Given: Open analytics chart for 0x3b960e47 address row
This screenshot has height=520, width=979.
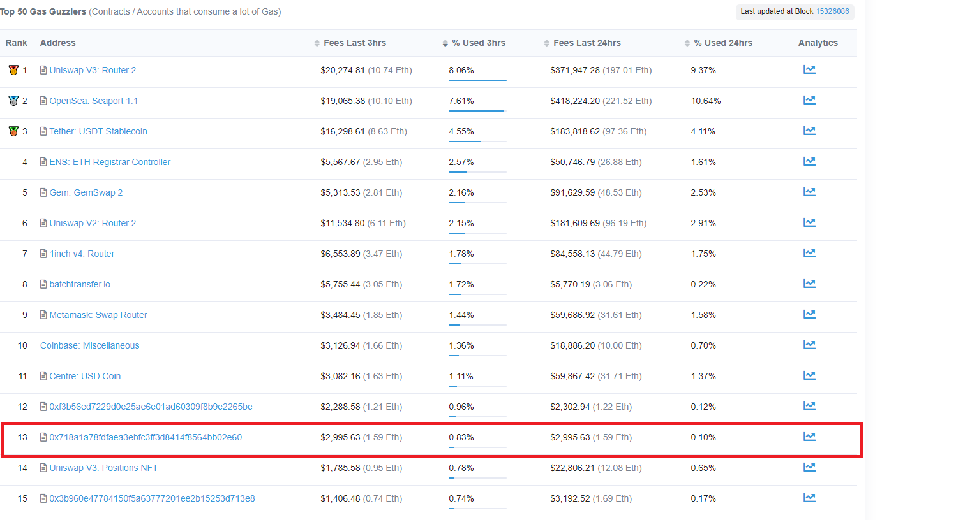Looking at the screenshot, I should [809, 498].
